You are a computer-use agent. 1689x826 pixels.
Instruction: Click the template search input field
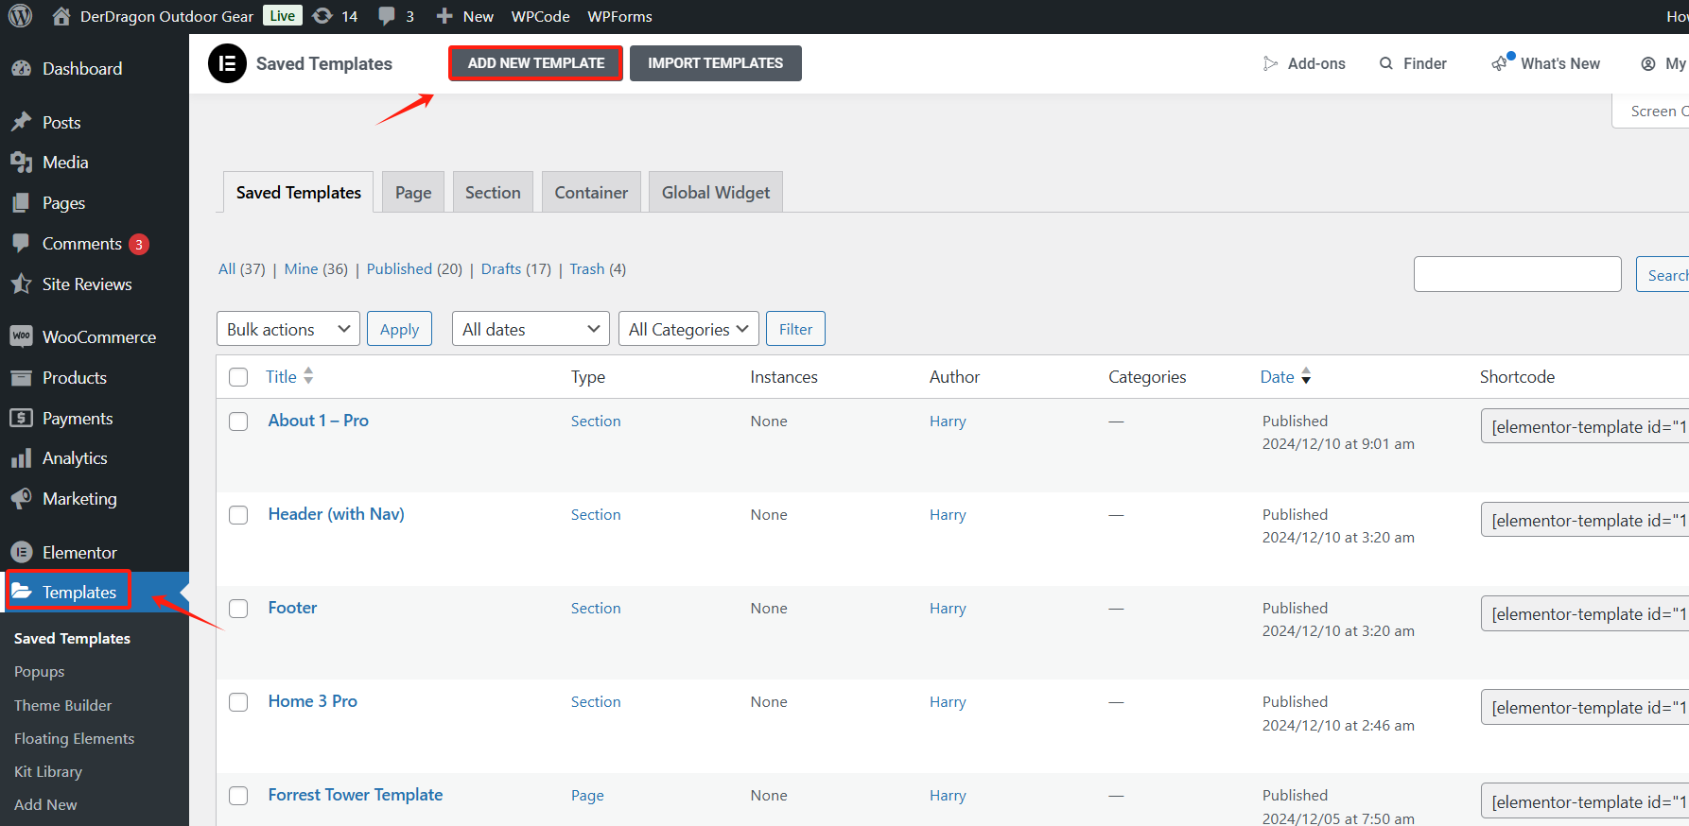coord(1517,274)
